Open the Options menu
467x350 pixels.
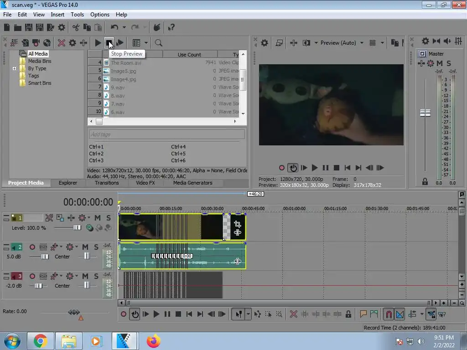pyautogui.click(x=100, y=14)
